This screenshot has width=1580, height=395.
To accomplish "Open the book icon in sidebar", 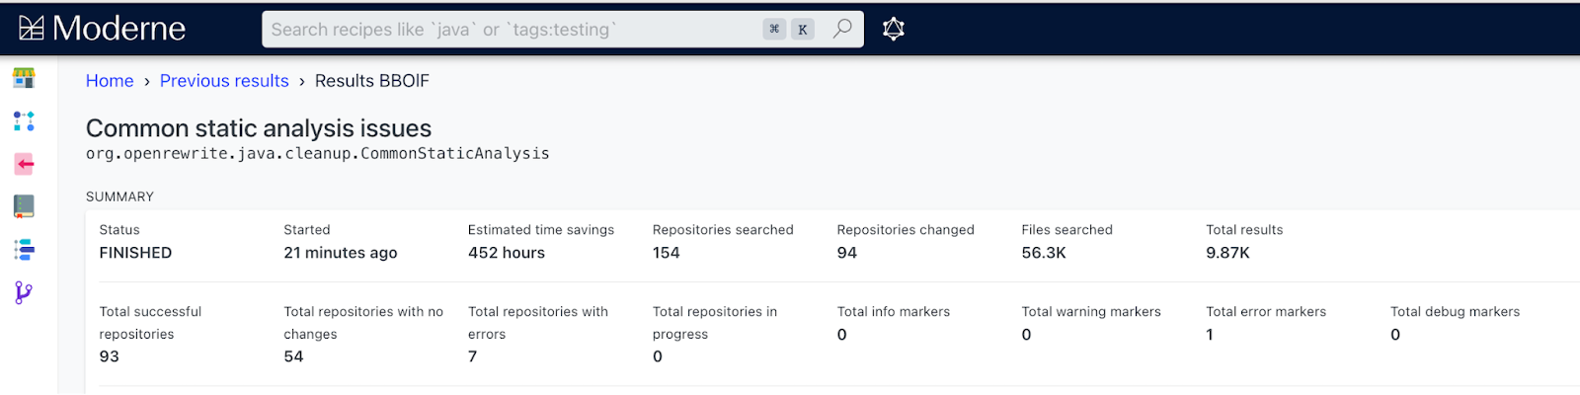I will click(24, 206).
